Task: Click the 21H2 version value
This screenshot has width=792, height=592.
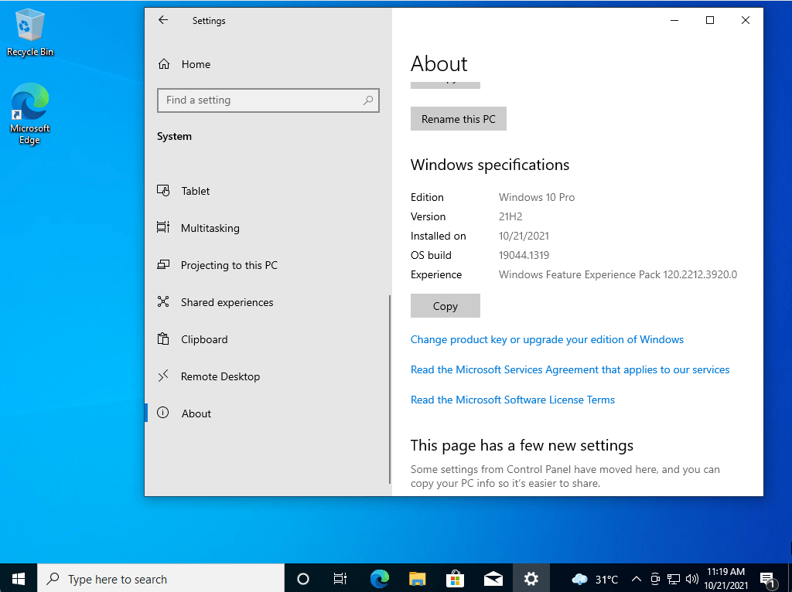Action: (510, 216)
